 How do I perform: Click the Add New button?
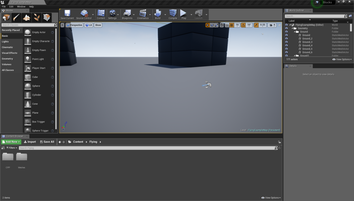[x=11, y=142]
